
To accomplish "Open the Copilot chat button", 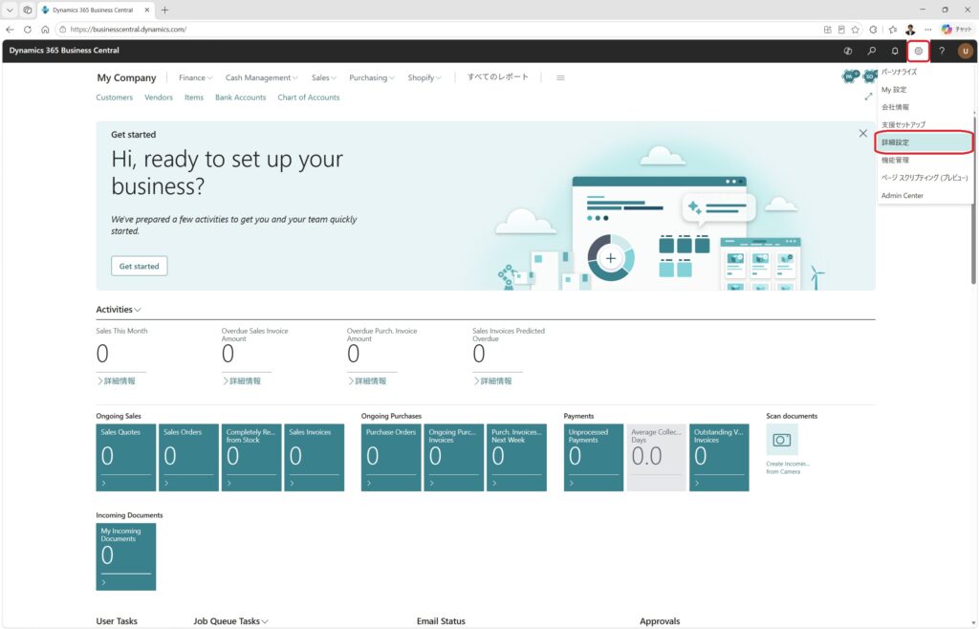I will point(956,30).
